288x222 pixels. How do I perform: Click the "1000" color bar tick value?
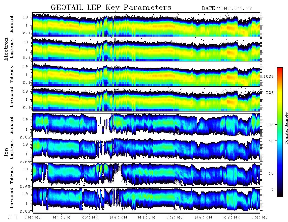click(269, 76)
